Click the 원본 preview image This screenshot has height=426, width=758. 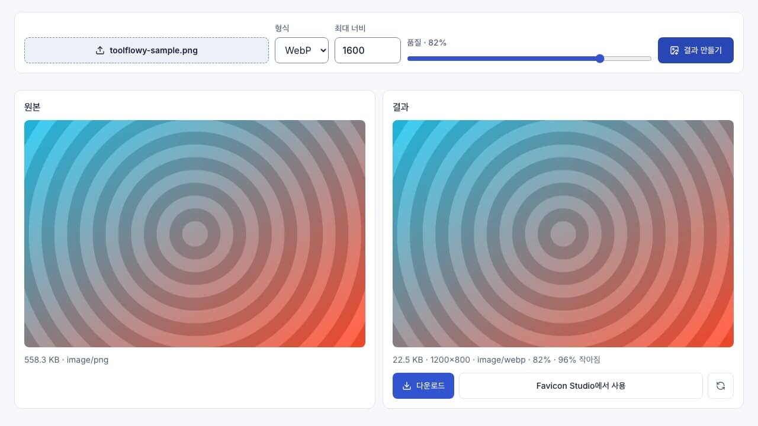click(x=195, y=234)
